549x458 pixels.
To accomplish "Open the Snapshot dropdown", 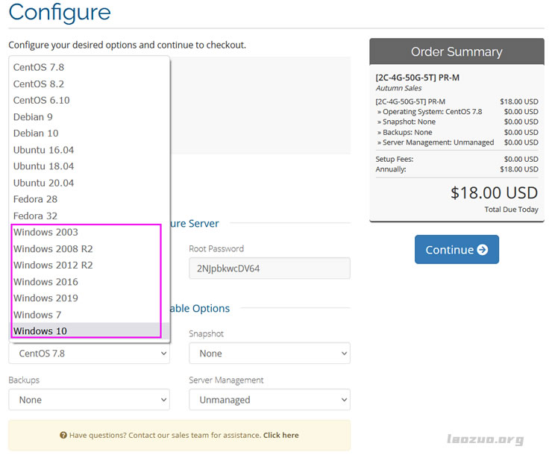I will click(x=269, y=354).
